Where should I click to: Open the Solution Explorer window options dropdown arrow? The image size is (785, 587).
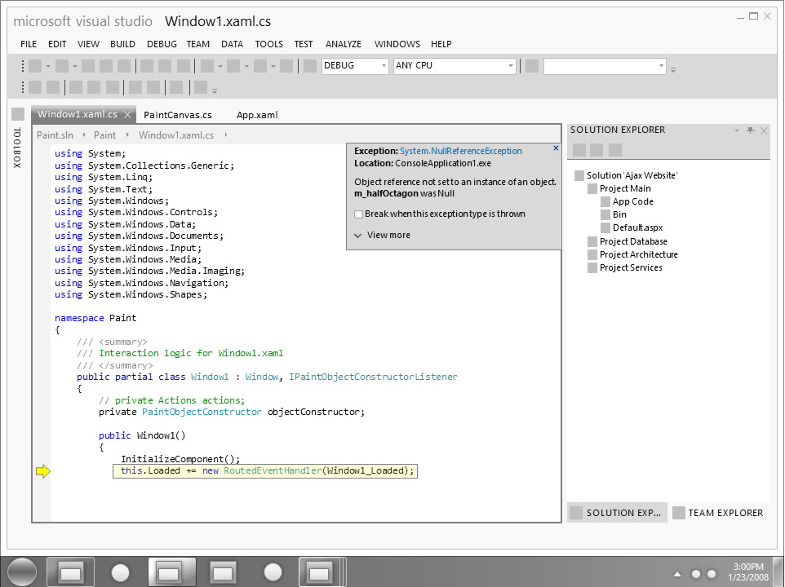(736, 130)
